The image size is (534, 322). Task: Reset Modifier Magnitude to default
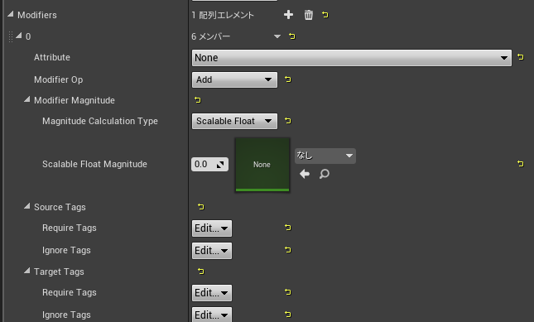tap(198, 100)
